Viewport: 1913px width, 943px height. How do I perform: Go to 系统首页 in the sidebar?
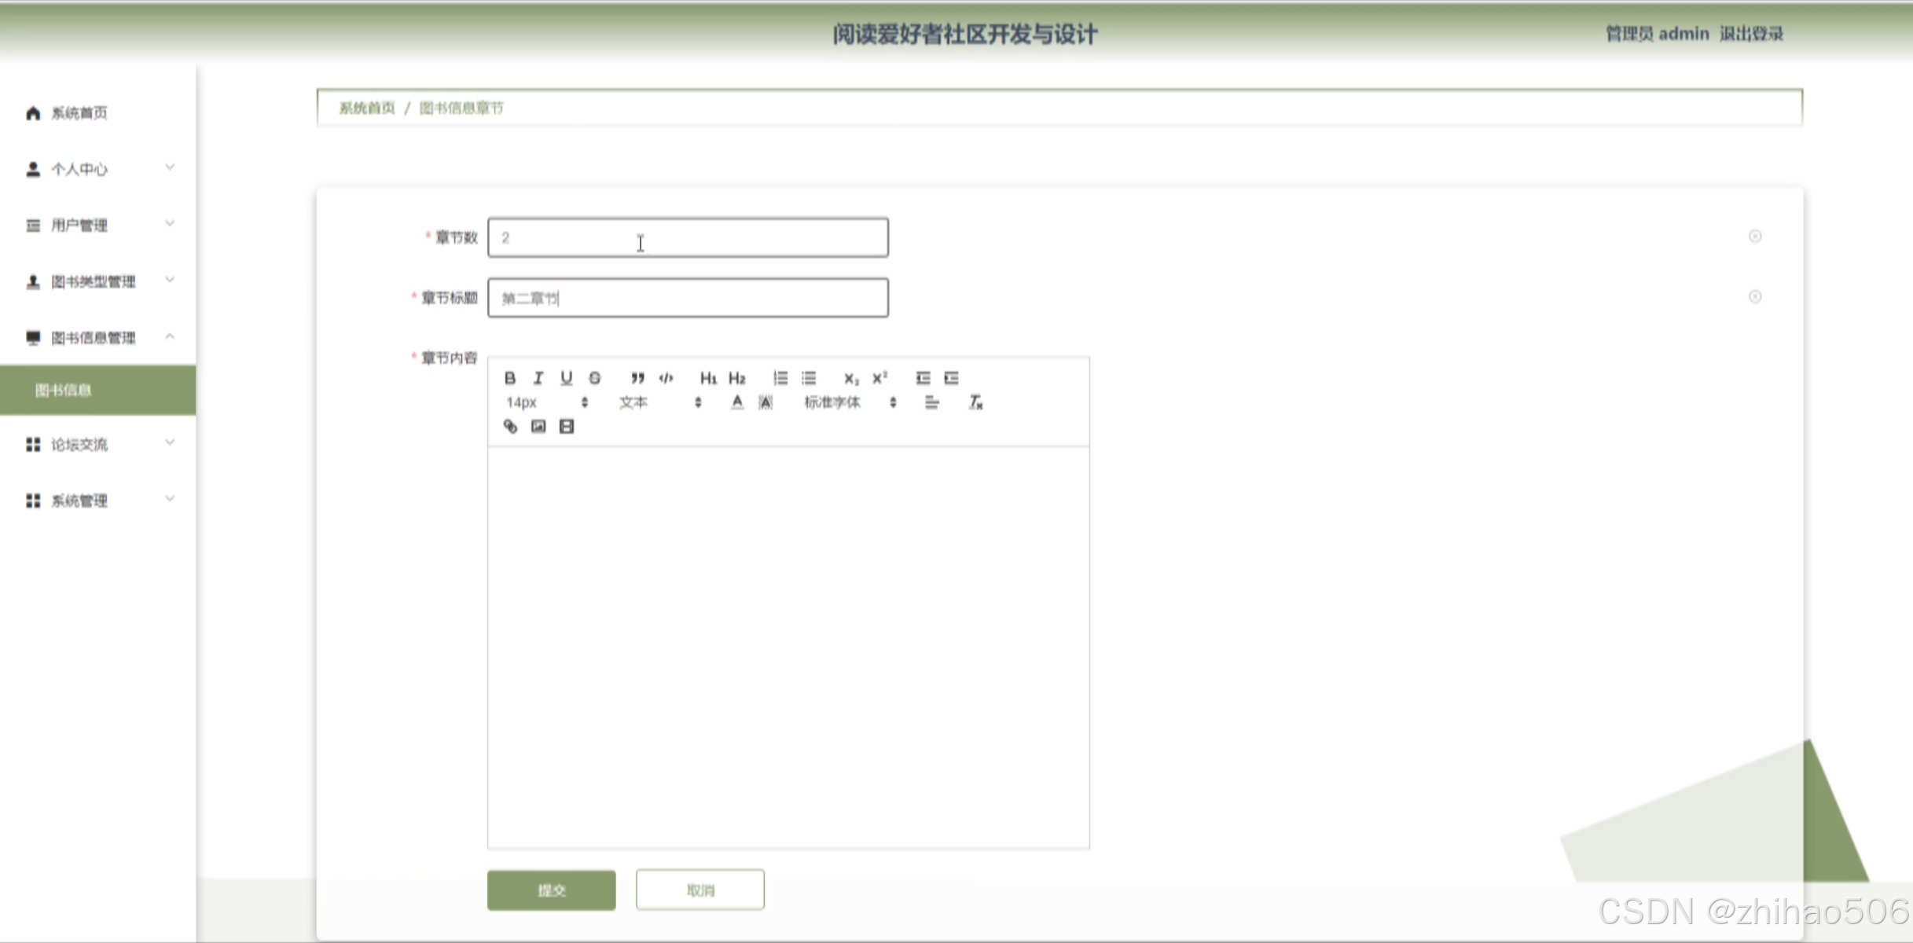(79, 113)
